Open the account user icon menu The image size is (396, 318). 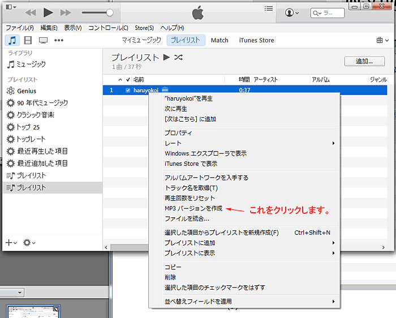click(292, 12)
